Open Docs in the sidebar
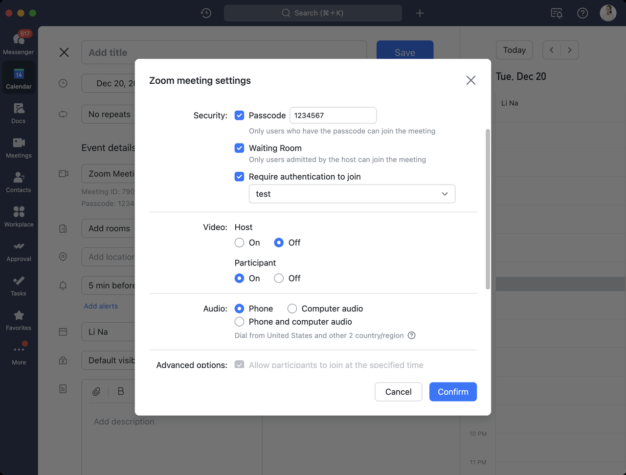626x475 pixels. [19, 113]
